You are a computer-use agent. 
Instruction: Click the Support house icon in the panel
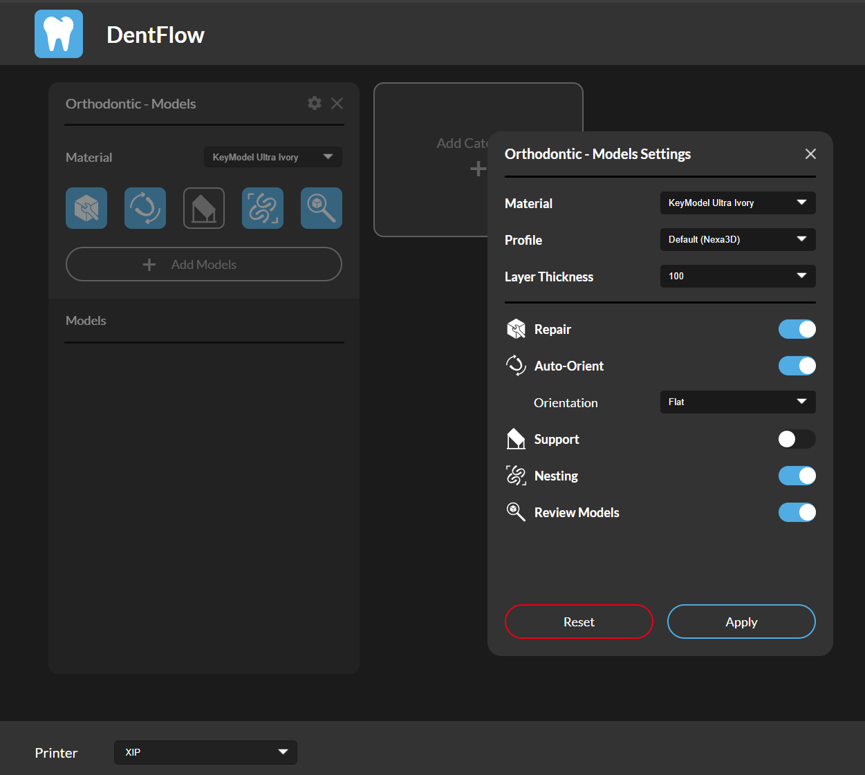[x=203, y=207]
